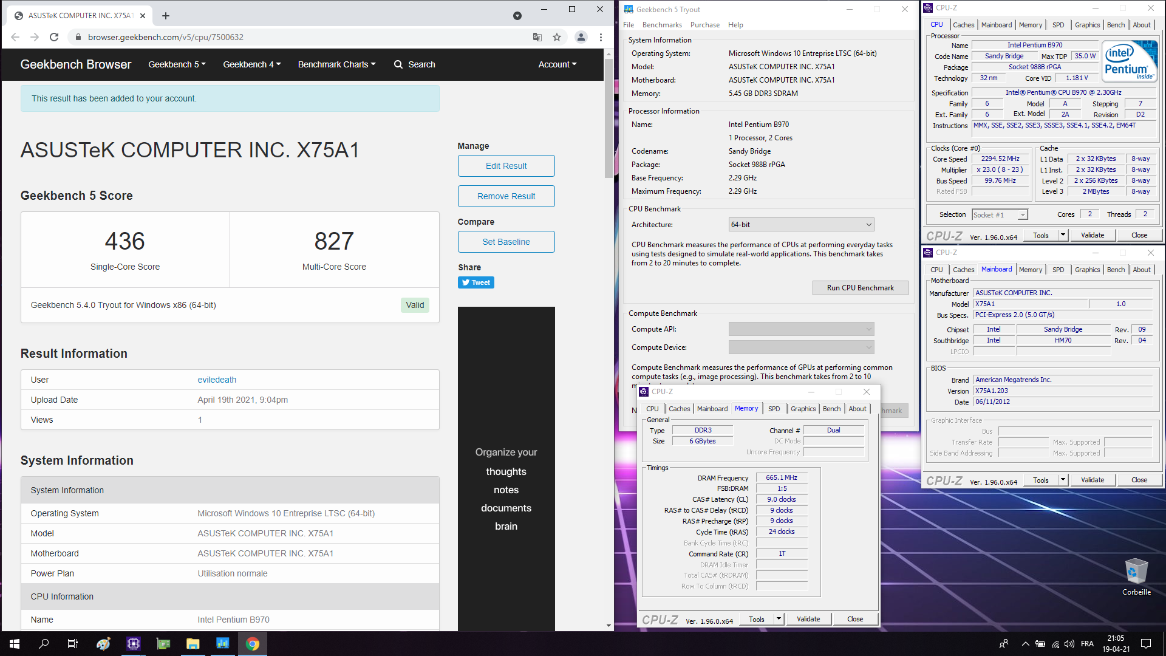
Task: Click Tools dropdown arrow in CPU-Z CPU window
Action: [1063, 235]
